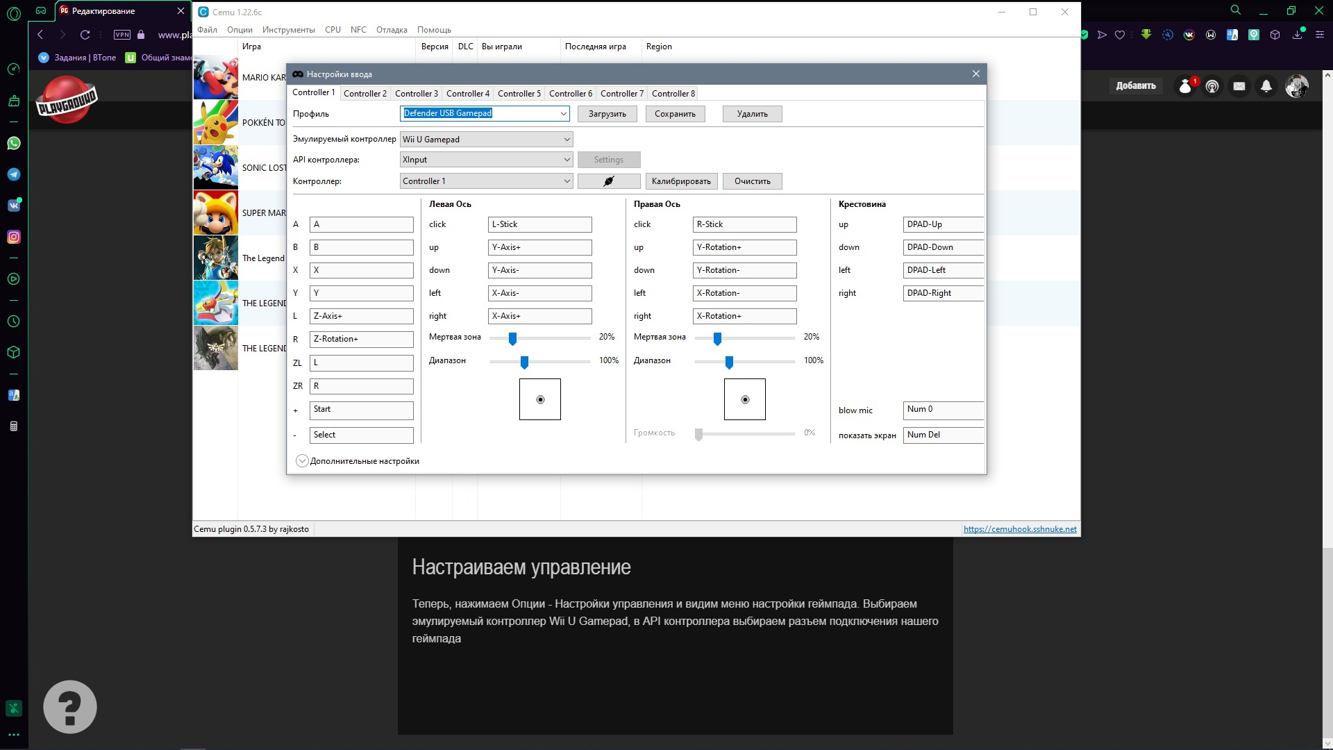Click the Сохранить profile button
The height and width of the screenshot is (750, 1333).
pos(675,114)
